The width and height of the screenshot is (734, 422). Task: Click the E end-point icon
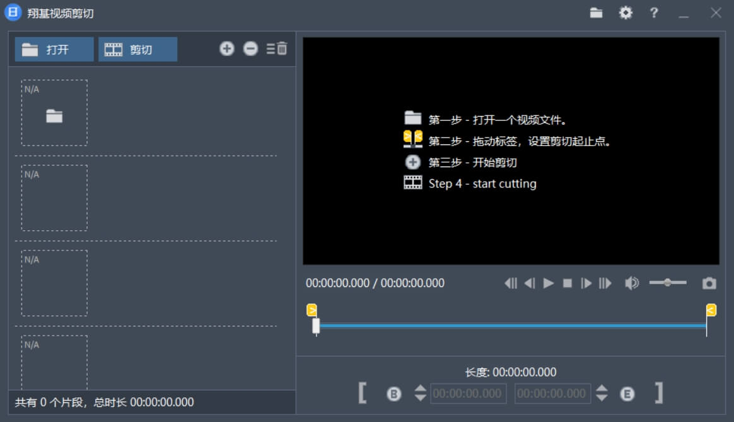click(x=627, y=394)
